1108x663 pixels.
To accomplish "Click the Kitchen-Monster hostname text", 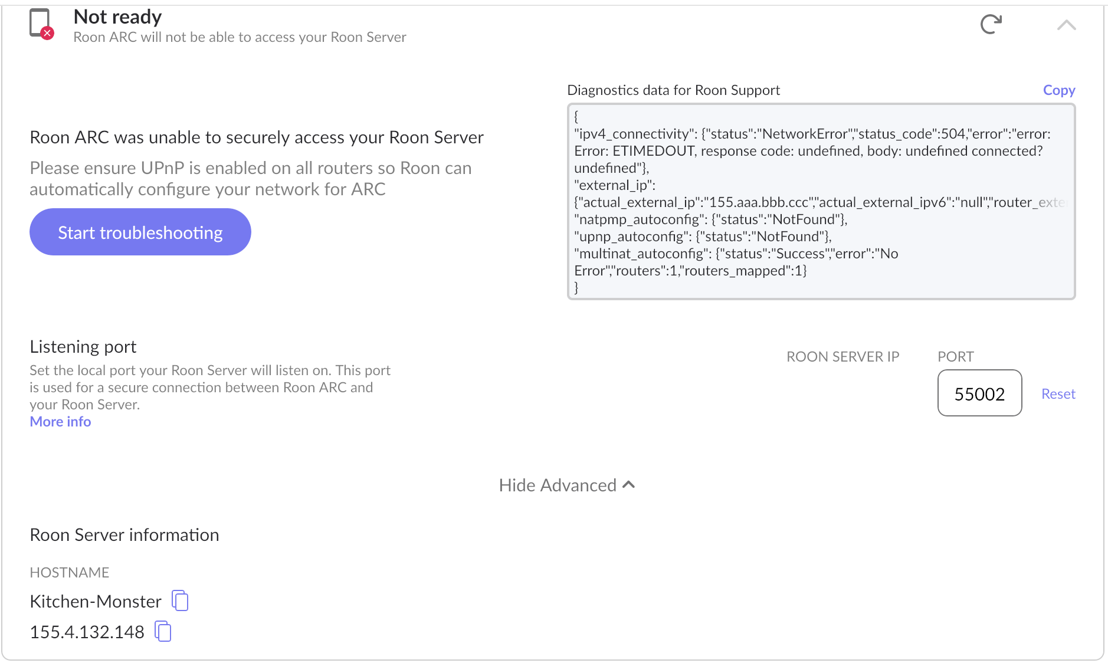I will pos(95,600).
